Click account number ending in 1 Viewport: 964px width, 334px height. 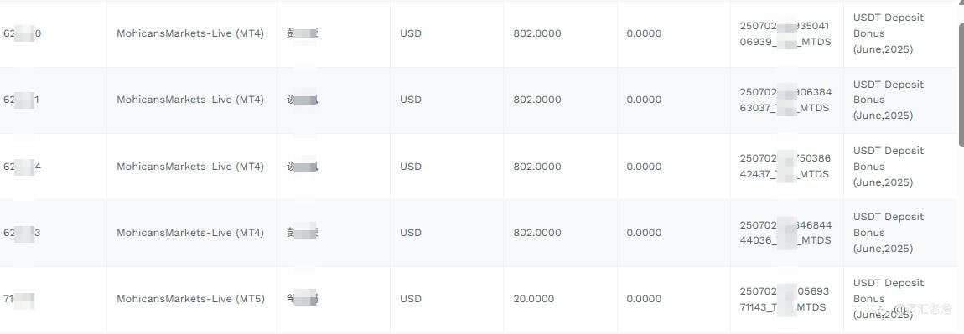point(21,100)
